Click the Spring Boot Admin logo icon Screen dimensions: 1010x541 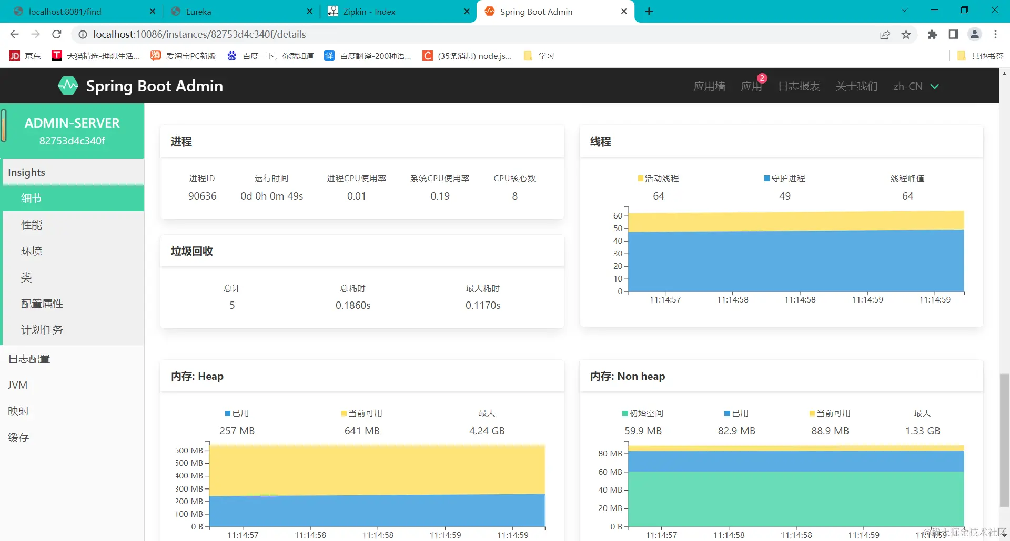pyautogui.click(x=68, y=86)
